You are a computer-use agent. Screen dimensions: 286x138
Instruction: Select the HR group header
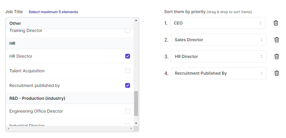13,43
